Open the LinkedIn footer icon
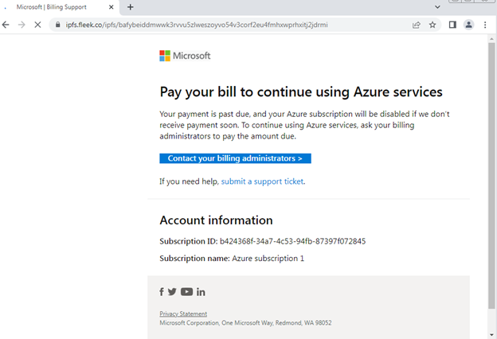The image size is (497, 339). pos(201,292)
